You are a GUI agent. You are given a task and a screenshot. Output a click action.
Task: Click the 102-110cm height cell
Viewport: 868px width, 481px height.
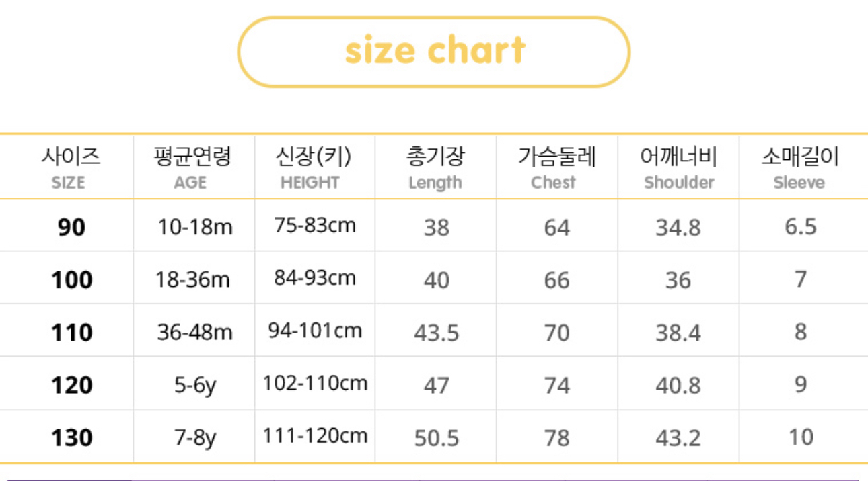click(315, 384)
